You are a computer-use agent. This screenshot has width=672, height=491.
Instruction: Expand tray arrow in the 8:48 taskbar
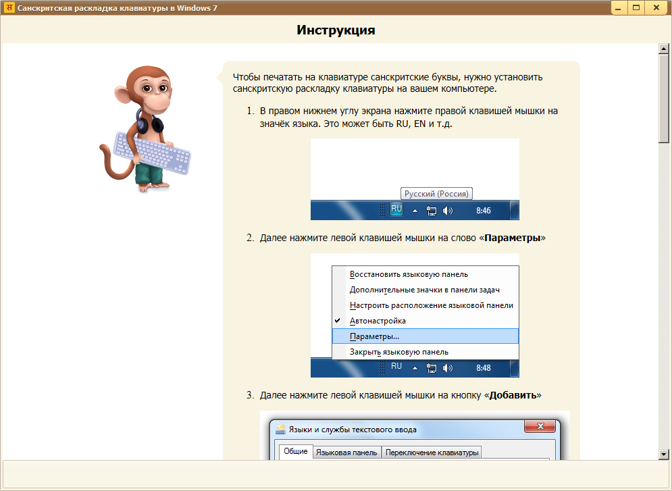click(x=415, y=368)
